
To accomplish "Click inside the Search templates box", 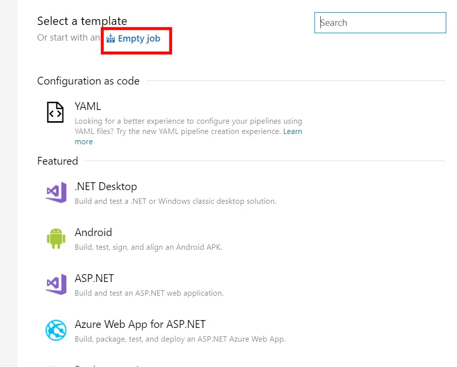I will [x=380, y=22].
